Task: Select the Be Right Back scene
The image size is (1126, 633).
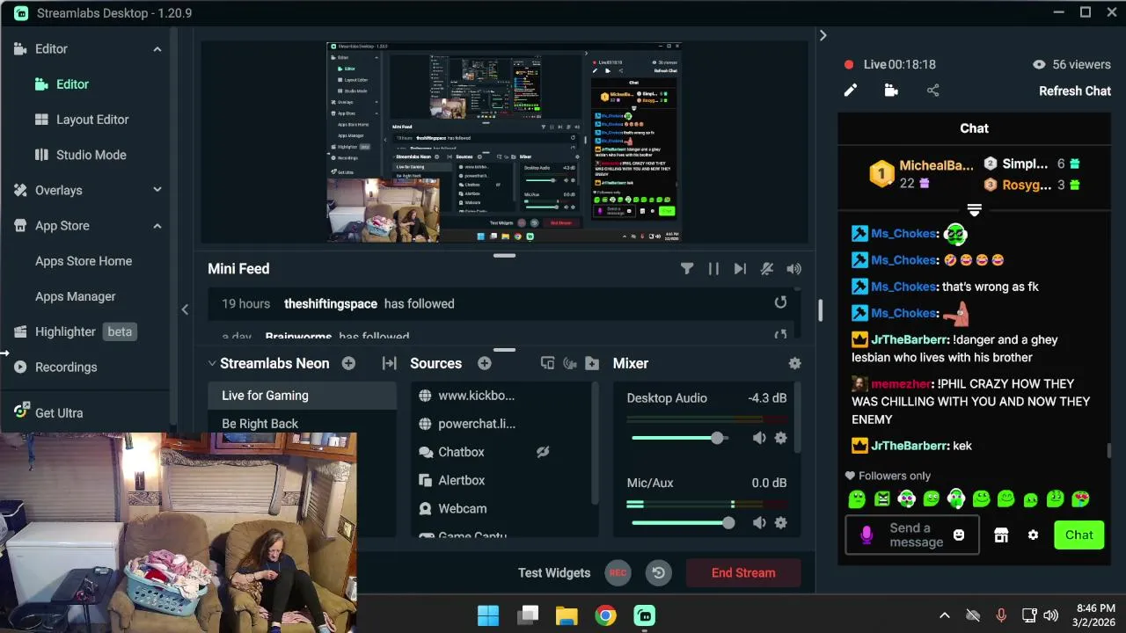Action: click(x=302, y=424)
